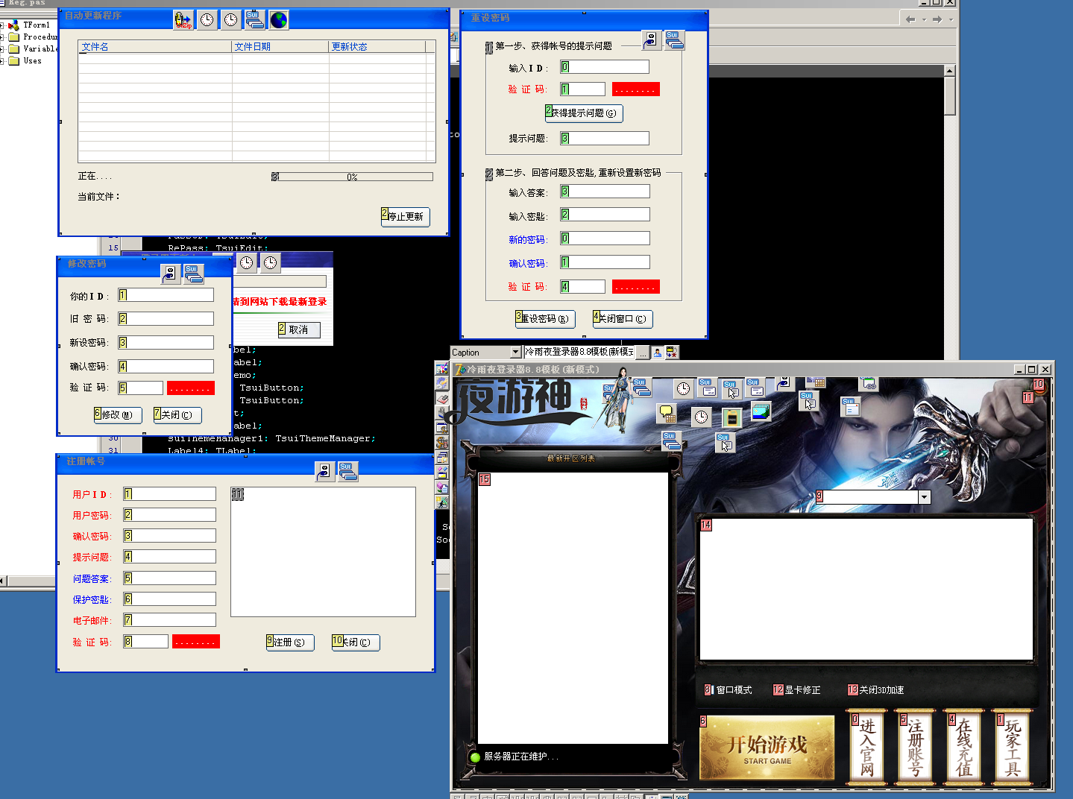Expand the TForm1 tree node

[x=2, y=25]
